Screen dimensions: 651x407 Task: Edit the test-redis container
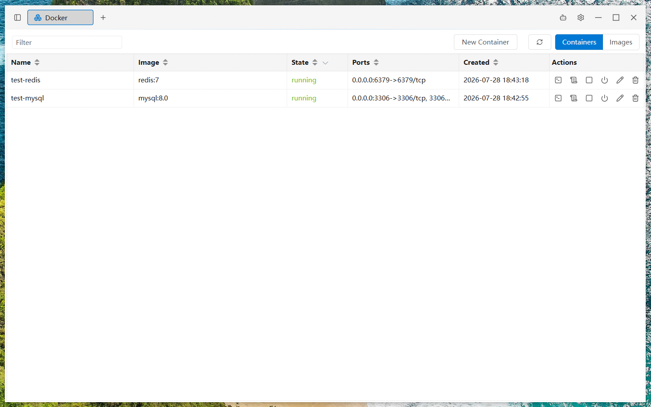point(620,80)
